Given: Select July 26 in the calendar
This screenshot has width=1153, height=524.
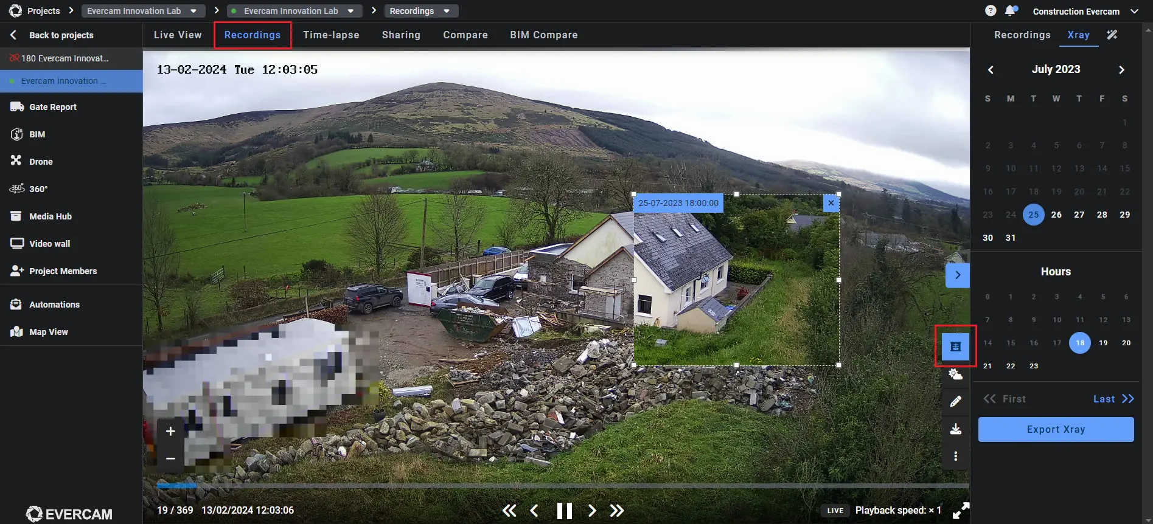Looking at the screenshot, I should click(1056, 215).
